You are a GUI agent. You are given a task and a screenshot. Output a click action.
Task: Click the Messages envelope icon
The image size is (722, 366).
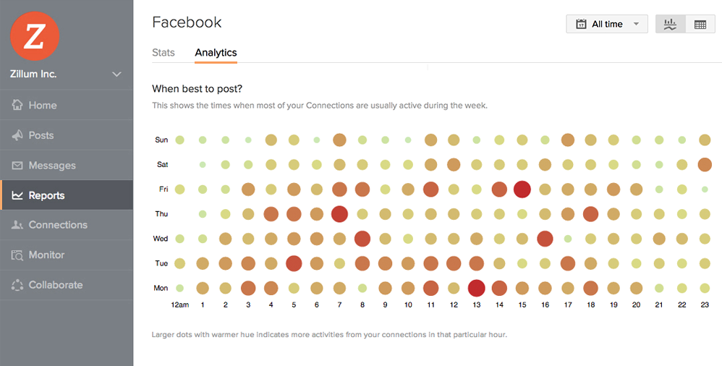[17, 166]
